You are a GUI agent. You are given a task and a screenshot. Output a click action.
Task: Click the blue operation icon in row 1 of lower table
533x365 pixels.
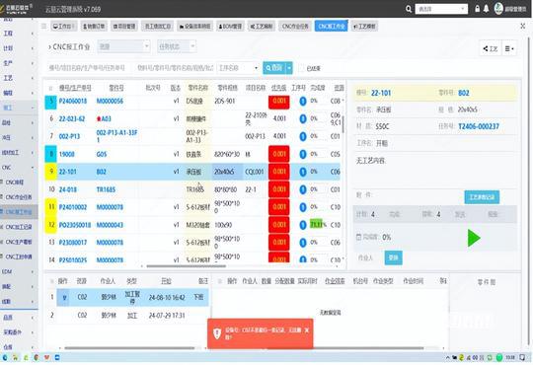64,297
